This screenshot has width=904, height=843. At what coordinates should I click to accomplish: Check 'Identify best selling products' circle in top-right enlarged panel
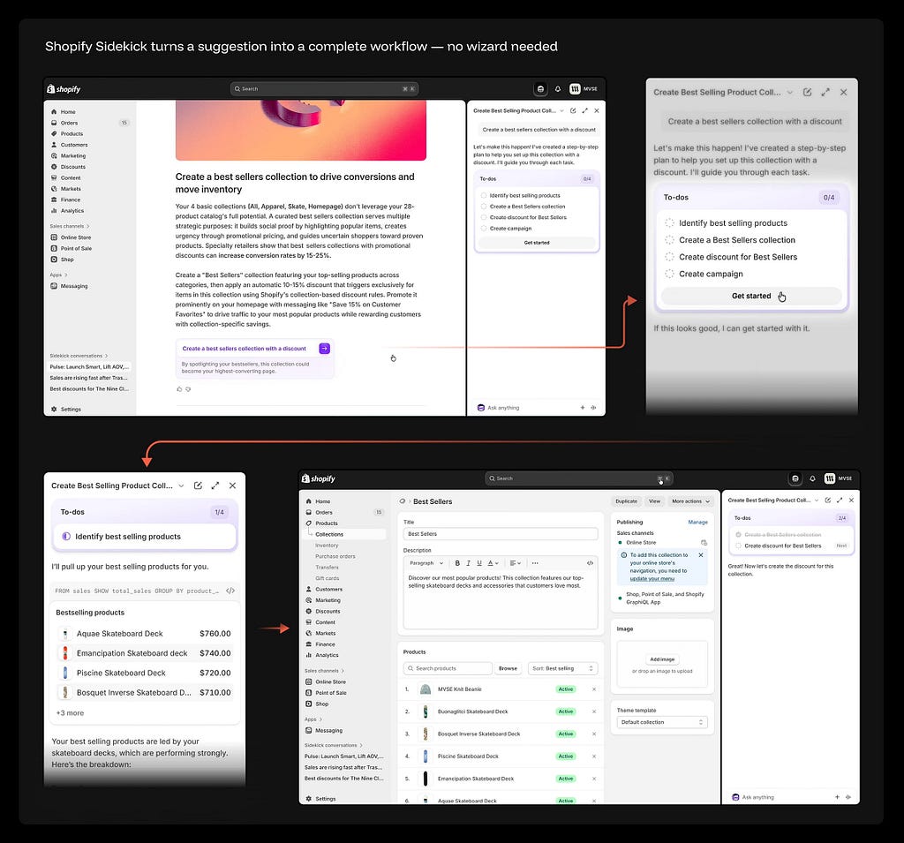(669, 223)
